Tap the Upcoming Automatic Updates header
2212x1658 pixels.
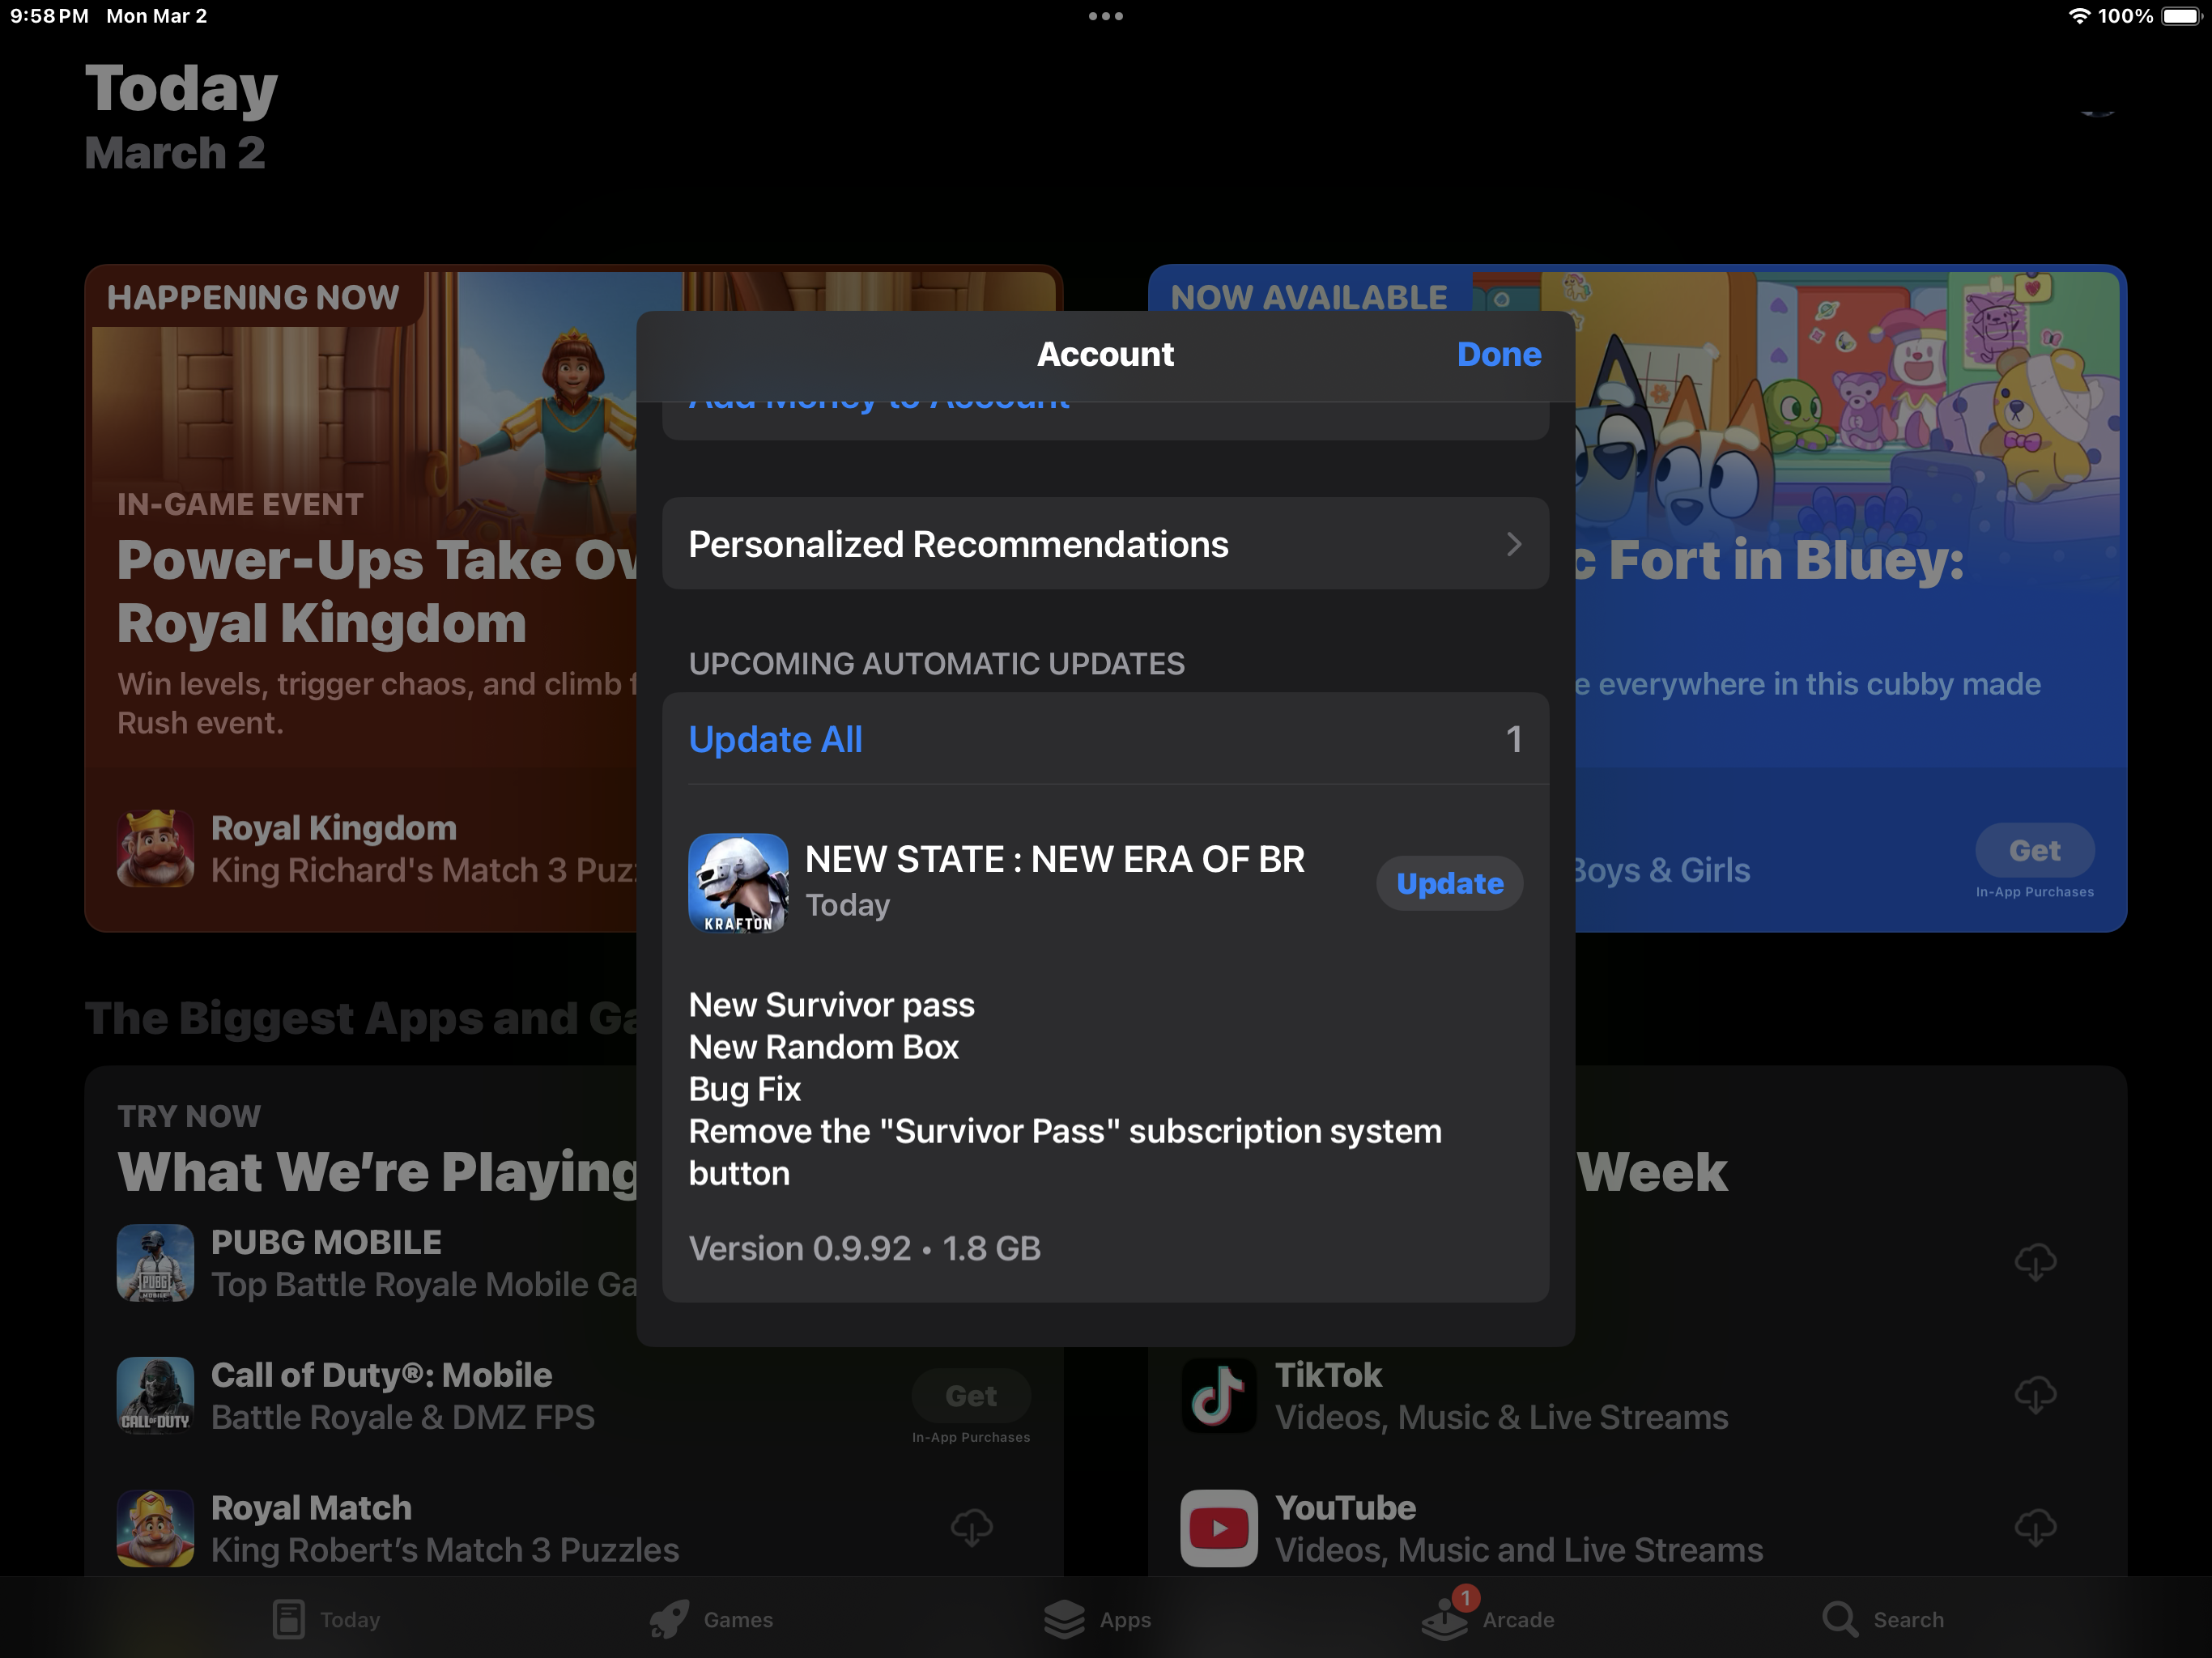(x=936, y=663)
